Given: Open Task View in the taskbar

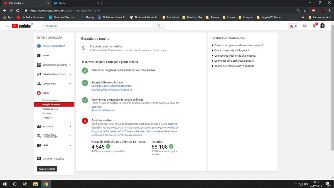Looking at the screenshot, I should click(25, 184).
